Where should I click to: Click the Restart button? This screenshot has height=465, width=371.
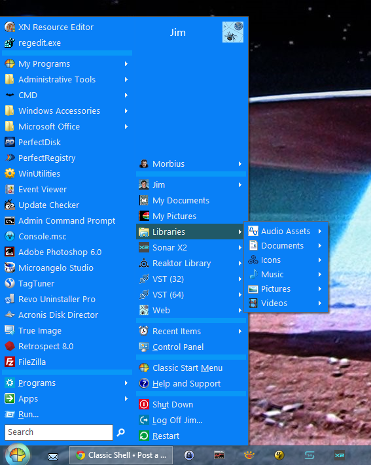(x=191, y=436)
